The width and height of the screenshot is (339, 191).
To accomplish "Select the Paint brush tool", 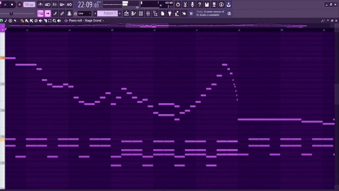I will click(27, 21).
